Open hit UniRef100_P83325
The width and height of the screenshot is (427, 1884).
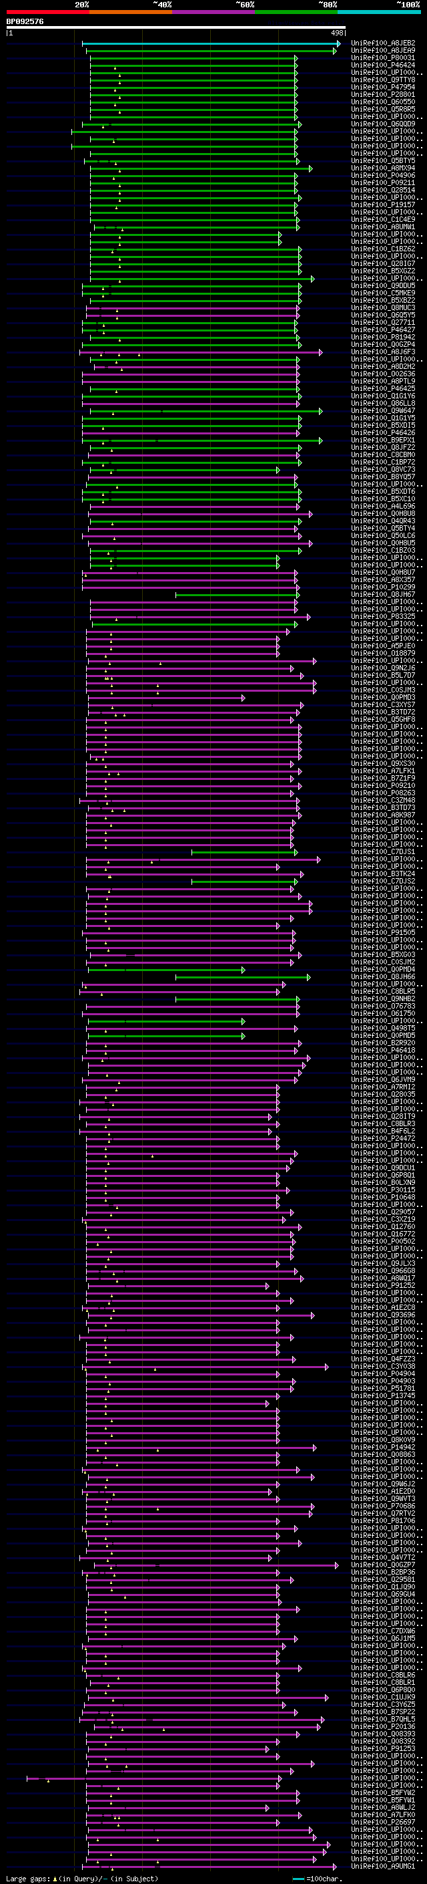(383, 617)
